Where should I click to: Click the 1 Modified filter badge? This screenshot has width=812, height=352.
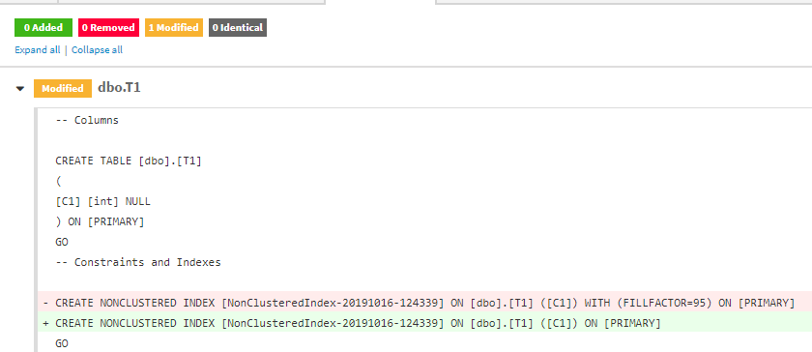[173, 27]
